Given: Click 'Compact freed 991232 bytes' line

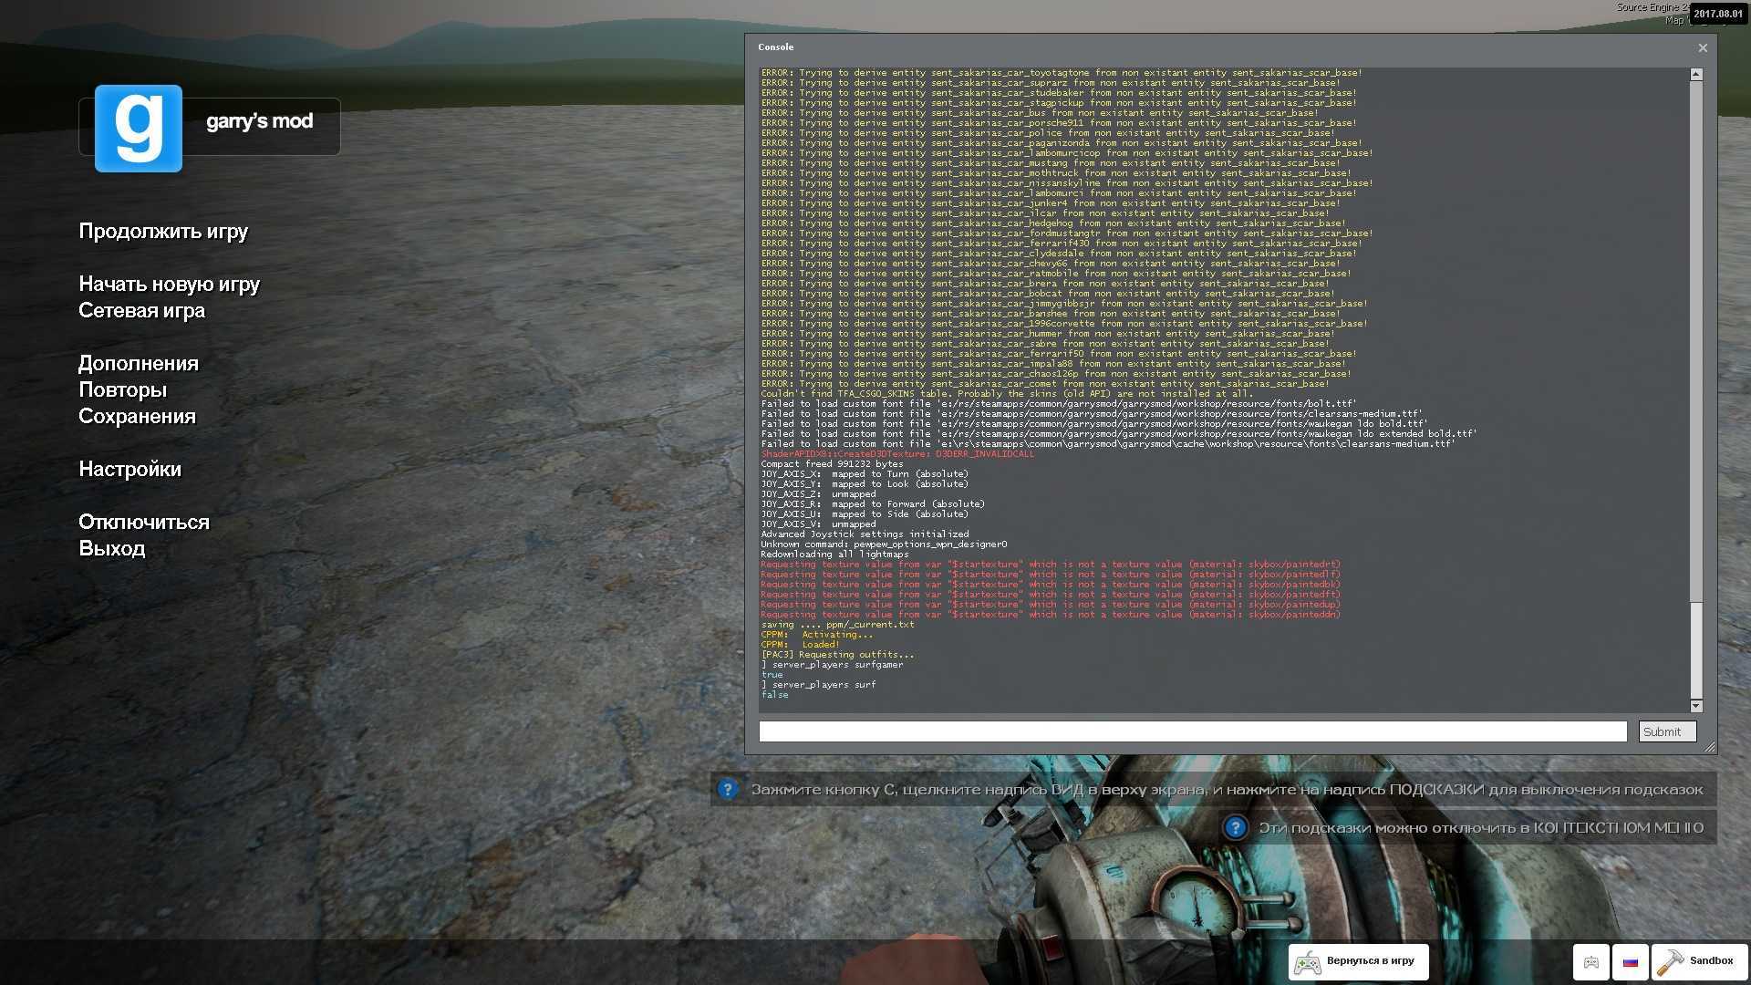Looking at the screenshot, I should (x=832, y=464).
